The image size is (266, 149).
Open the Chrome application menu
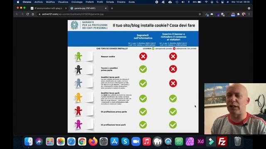(x=27, y=2)
